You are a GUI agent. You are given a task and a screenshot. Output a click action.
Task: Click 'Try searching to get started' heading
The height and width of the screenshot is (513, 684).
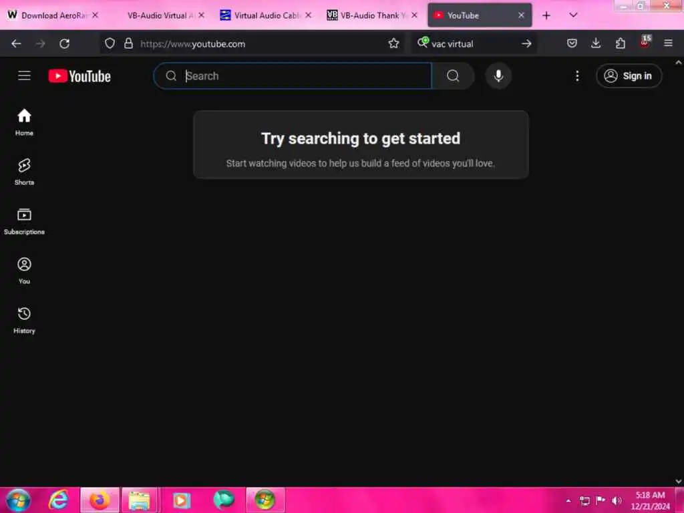pos(361,138)
